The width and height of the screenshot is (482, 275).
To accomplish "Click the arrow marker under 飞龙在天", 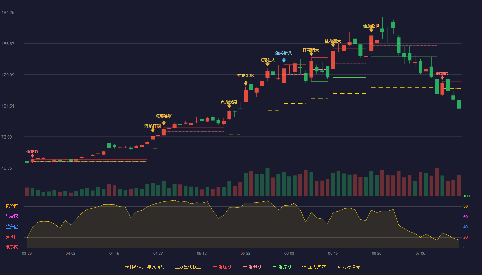I will click(x=267, y=64).
